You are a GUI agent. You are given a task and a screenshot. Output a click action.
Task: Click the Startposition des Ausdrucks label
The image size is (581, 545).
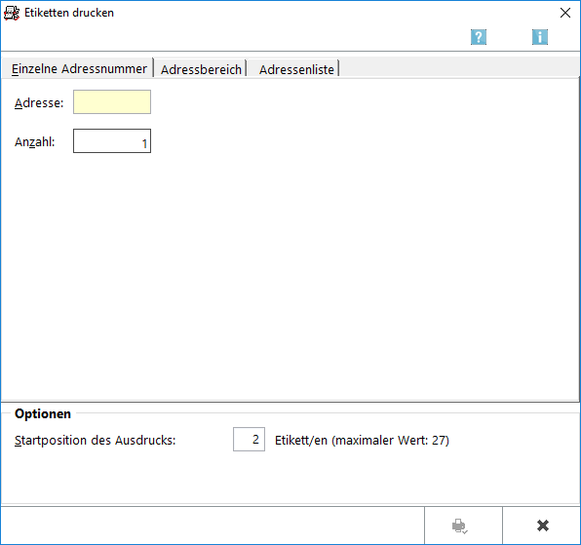(95, 441)
